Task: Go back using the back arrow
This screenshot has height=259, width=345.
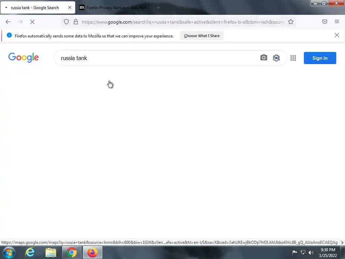Action: (8, 22)
